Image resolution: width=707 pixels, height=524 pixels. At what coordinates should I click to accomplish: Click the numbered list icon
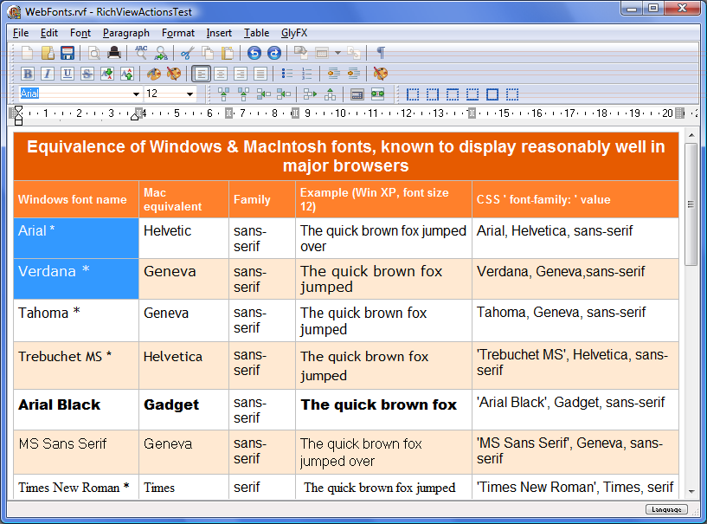pos(307,74)
